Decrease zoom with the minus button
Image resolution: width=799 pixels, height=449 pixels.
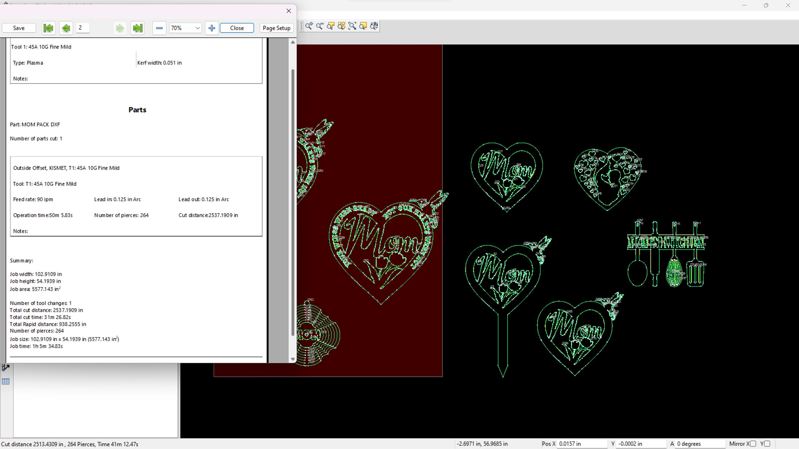pyautogui.click(x=159, y=28)
